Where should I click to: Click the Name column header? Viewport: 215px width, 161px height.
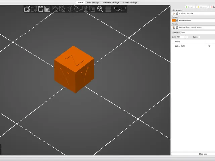coord(178,42)
